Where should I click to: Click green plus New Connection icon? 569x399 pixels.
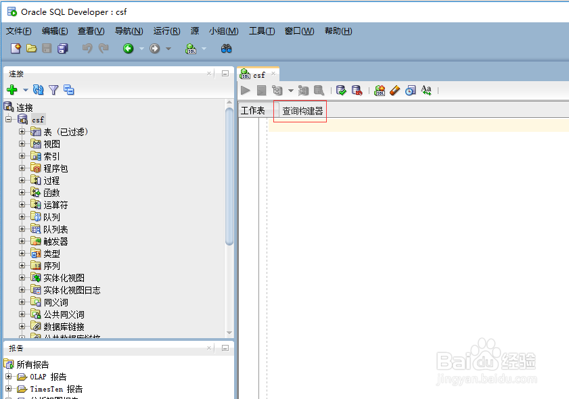click(x=12, y=89)
